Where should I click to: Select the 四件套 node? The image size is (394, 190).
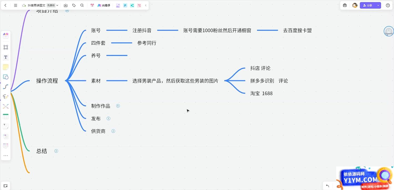(x=98, y=43)
